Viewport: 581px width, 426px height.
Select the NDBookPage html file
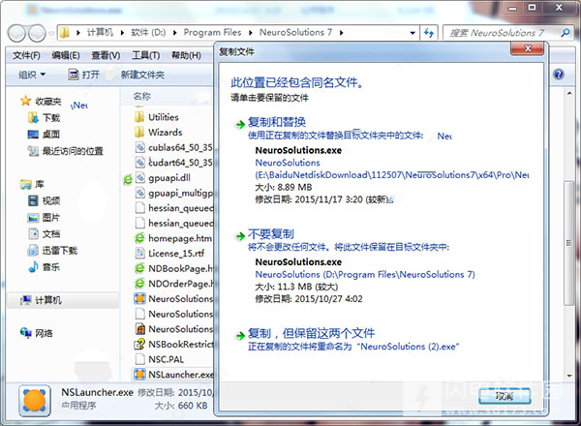tap(174, 268)
